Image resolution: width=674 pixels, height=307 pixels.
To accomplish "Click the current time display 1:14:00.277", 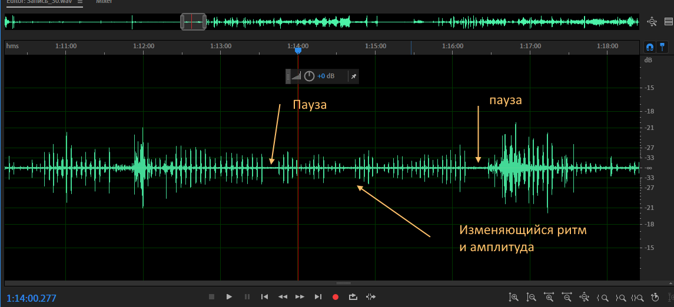I will (x=31, y=298).
